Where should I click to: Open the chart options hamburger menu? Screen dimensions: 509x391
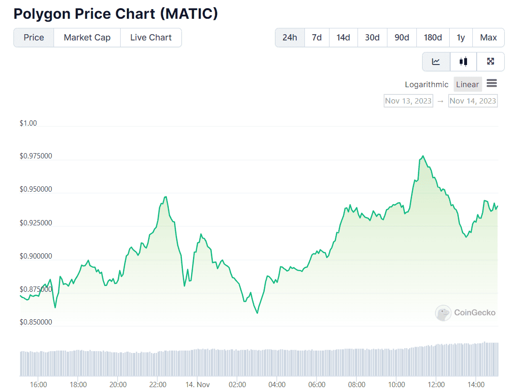[x=492, y=83]
